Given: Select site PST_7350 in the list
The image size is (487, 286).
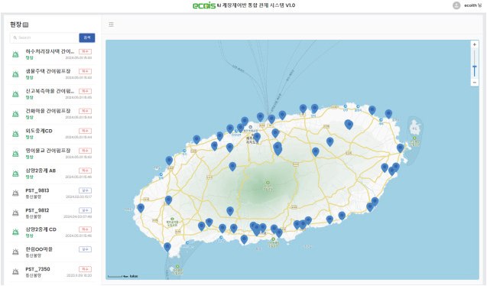Looking at the screenshot, I should coord(52,271).
